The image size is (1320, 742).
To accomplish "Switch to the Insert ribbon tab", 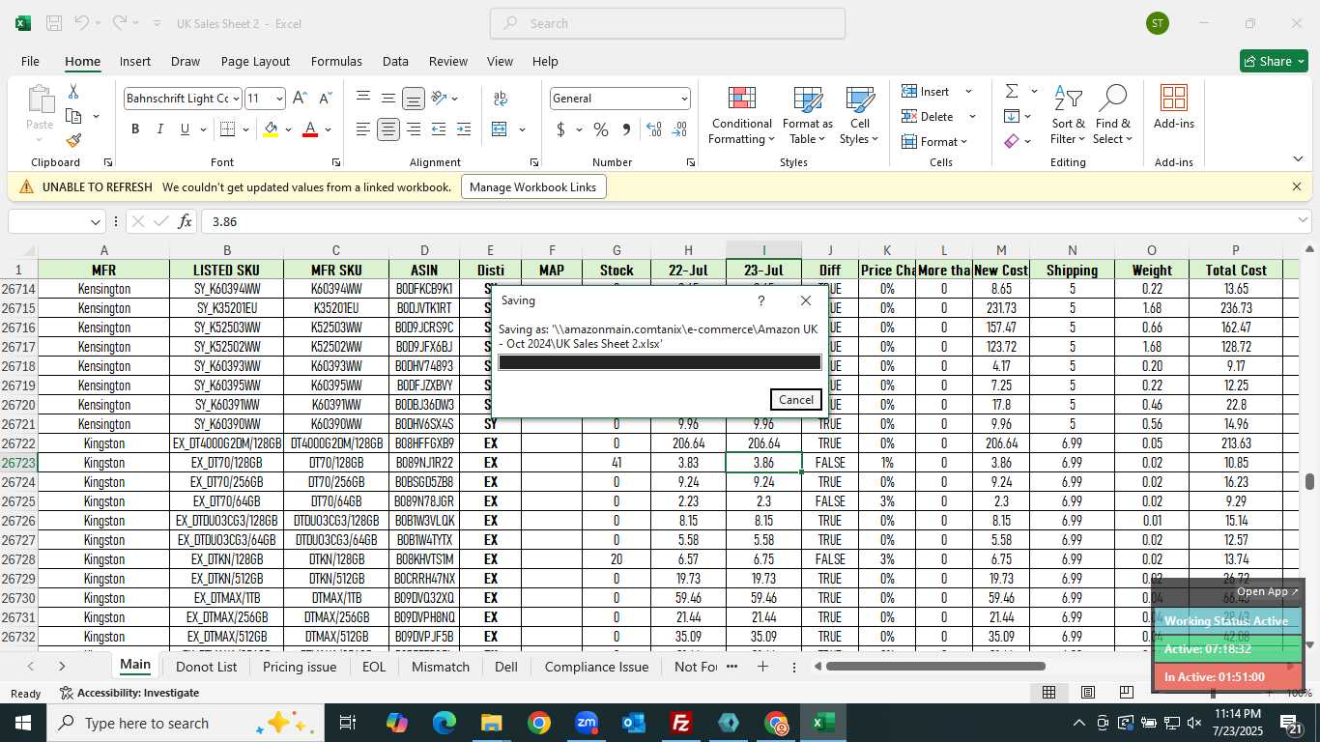I will [x=135, y=61].
